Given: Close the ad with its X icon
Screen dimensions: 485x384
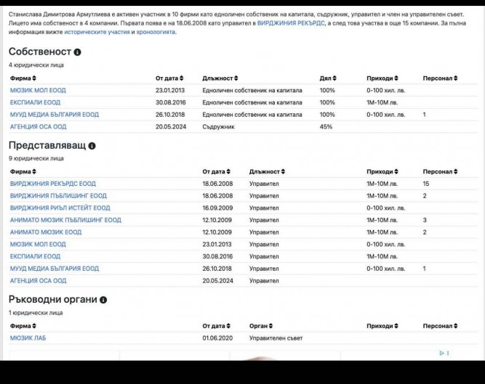Looking at the screenshot, I should (x=448, y=354).
